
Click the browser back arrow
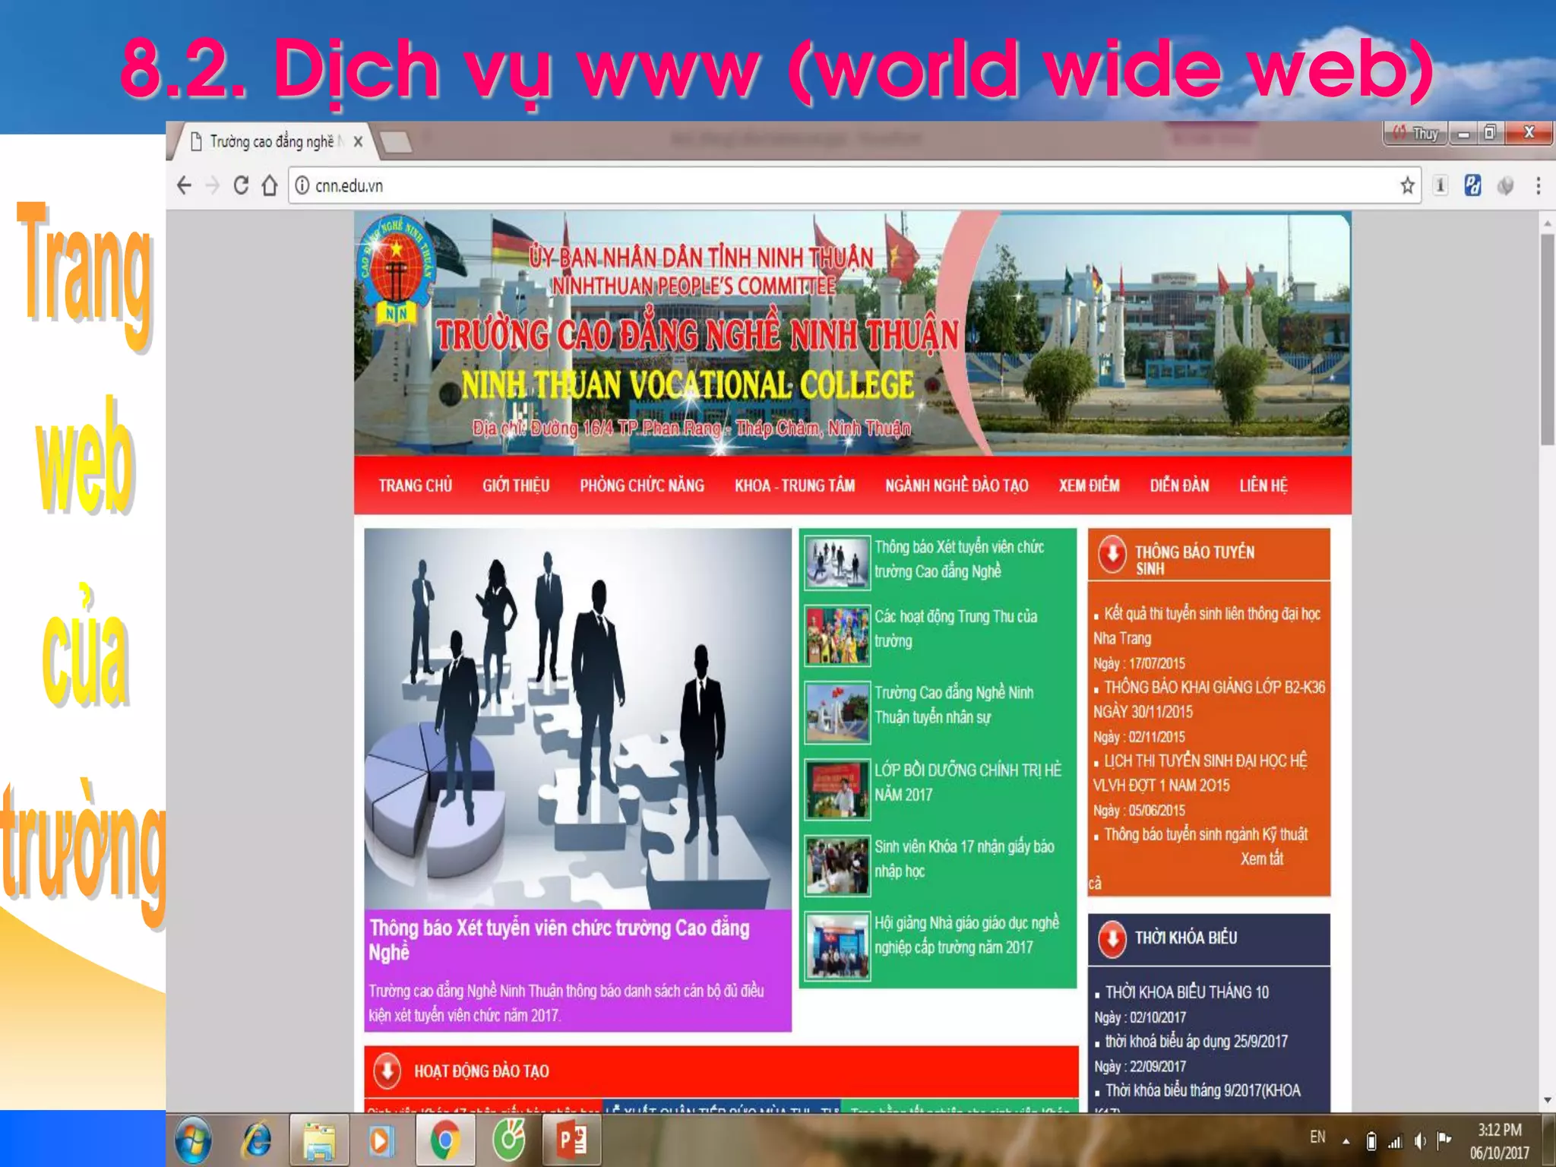click(x=184, y=185)
